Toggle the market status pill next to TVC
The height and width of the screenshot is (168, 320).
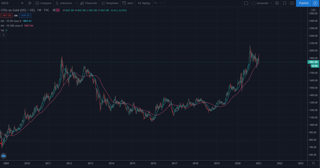[x=56, y=10]
